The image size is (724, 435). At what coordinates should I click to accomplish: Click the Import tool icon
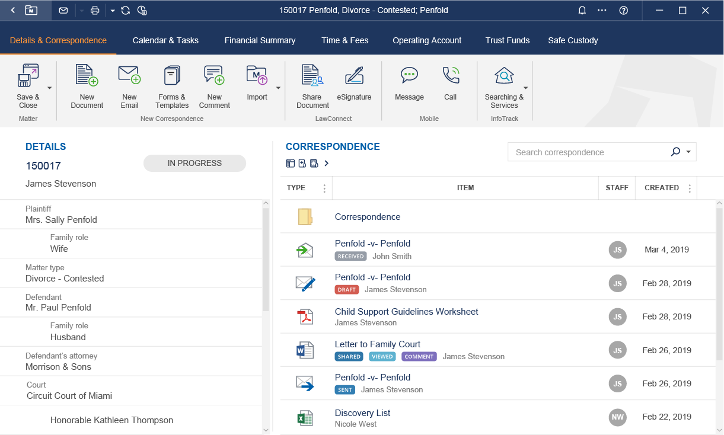click(x=256, y=75)
